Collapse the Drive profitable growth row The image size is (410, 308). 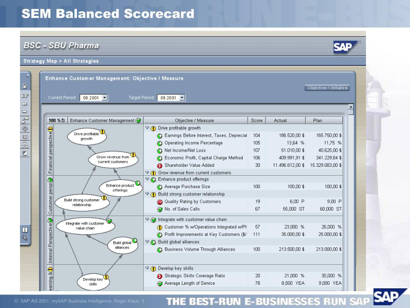(x=147, y=128)
